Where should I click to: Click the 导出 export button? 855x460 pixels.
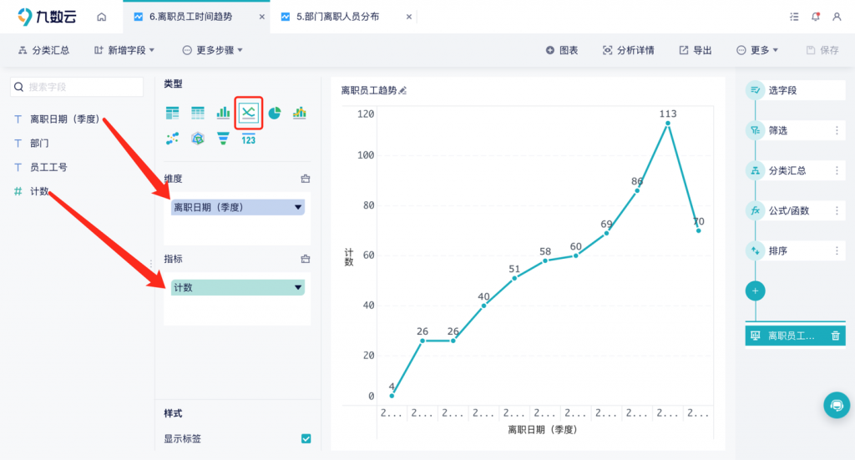pos(695,50)
